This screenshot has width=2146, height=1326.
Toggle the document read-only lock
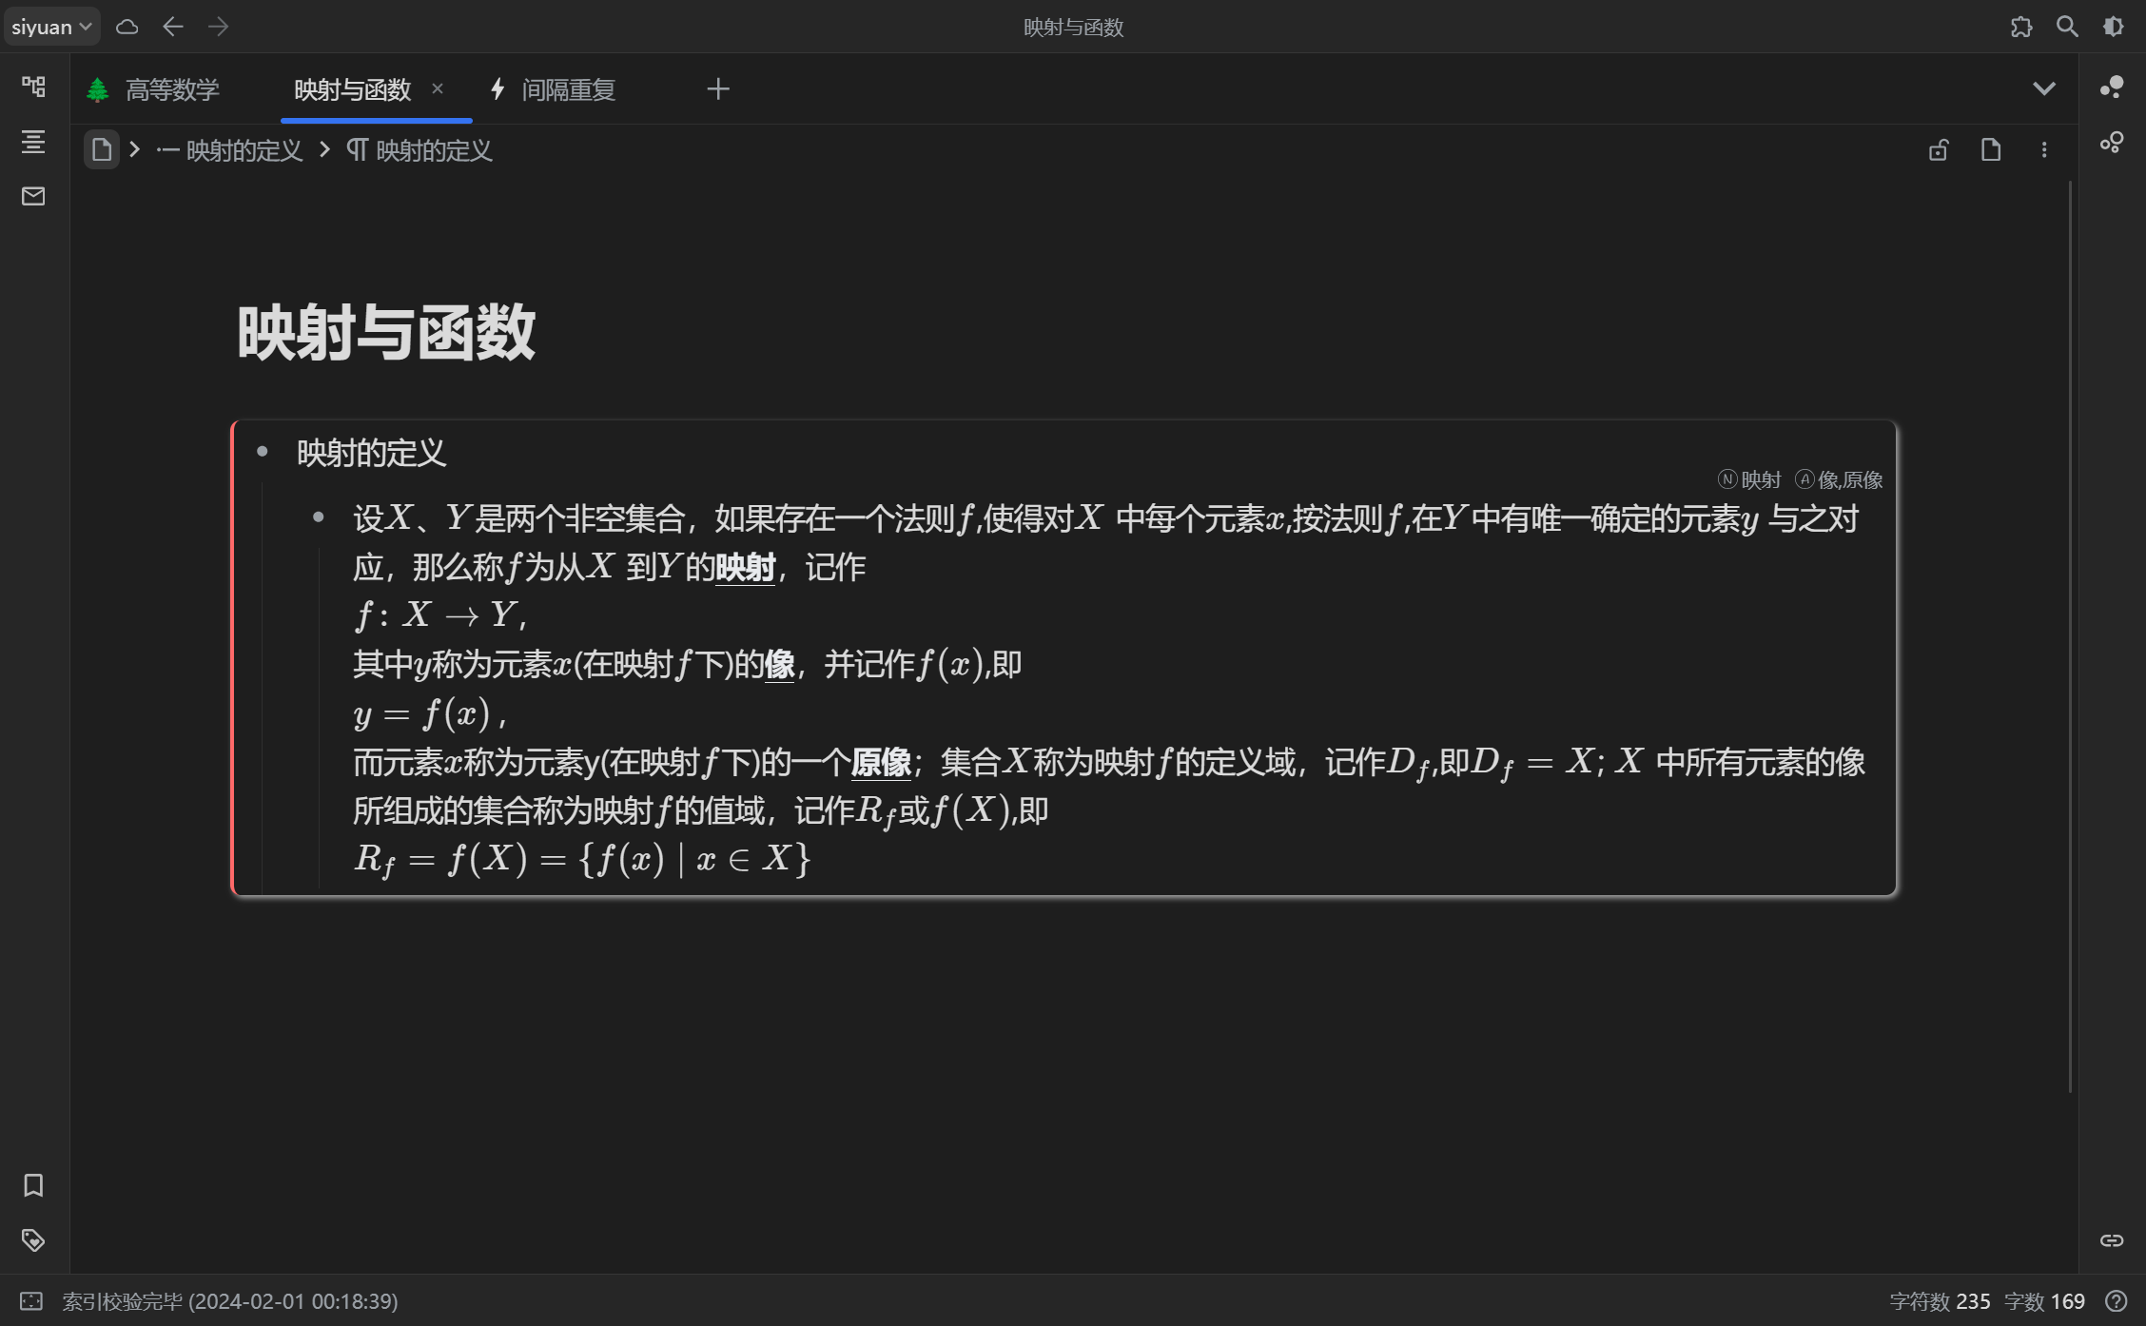[x=1939, y=150]
